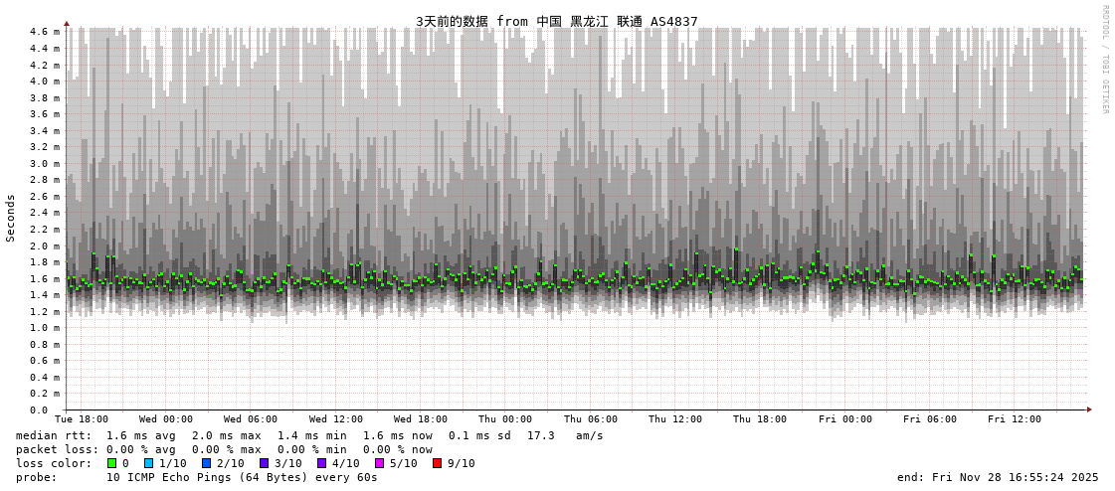This screenshot has height=491, width=1115.
Task: Click the x-axis arrow at right end
Action: click(x=1089, y=409)
